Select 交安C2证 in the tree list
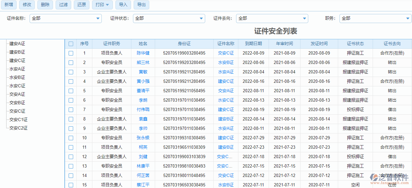Viewport: 412px width, 188px height. tap(19, 128)
